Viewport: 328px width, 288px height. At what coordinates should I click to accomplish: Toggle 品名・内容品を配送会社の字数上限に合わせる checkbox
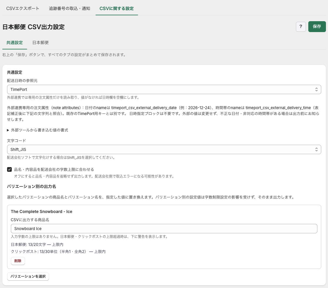click(x=9, y=169)
